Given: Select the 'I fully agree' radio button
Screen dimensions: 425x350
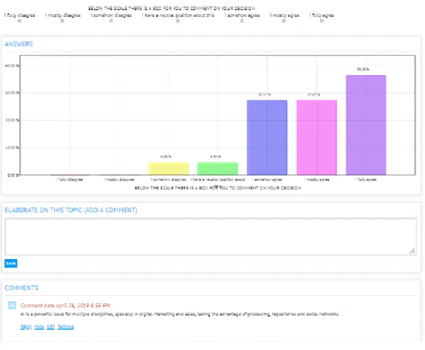Looking at the screenshot, I should 321,20.
